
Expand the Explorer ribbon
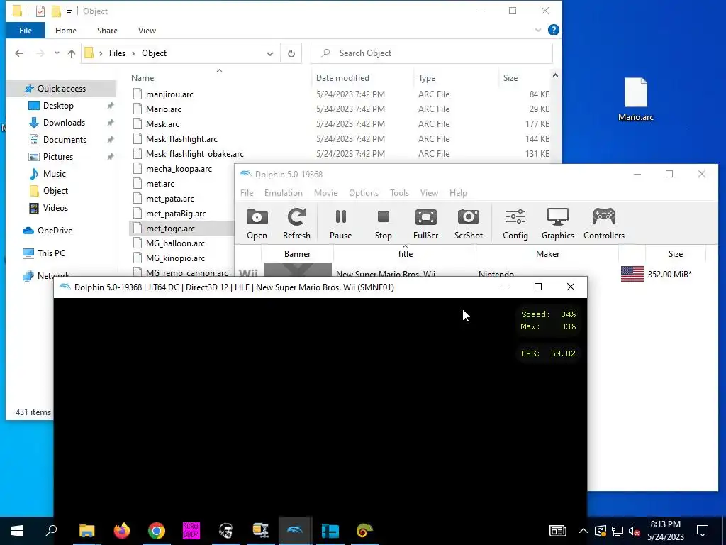[538, 30]
